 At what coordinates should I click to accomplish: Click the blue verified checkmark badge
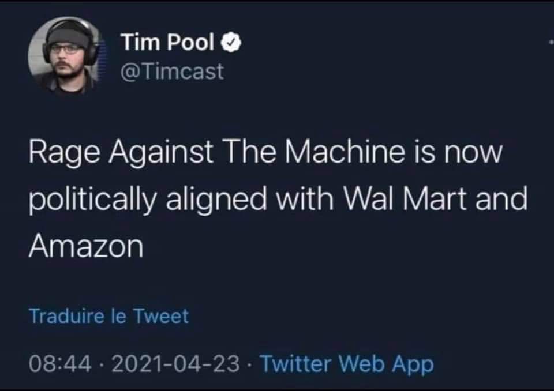coord(231,42)
